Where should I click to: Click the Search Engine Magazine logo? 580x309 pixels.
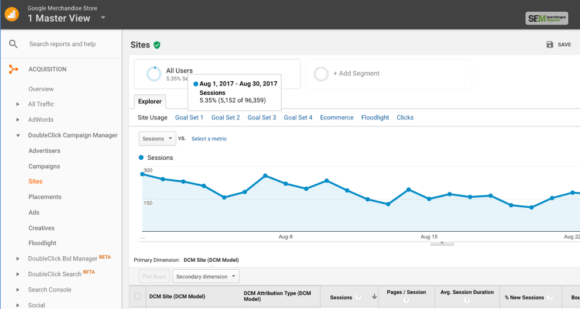point(547,18)
